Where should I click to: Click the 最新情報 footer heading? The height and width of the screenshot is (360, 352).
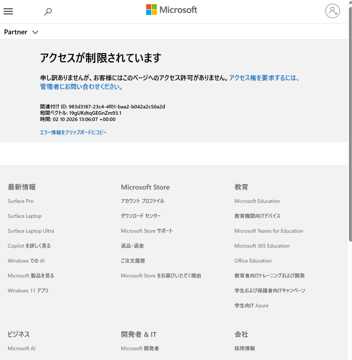tap(21, 187)
